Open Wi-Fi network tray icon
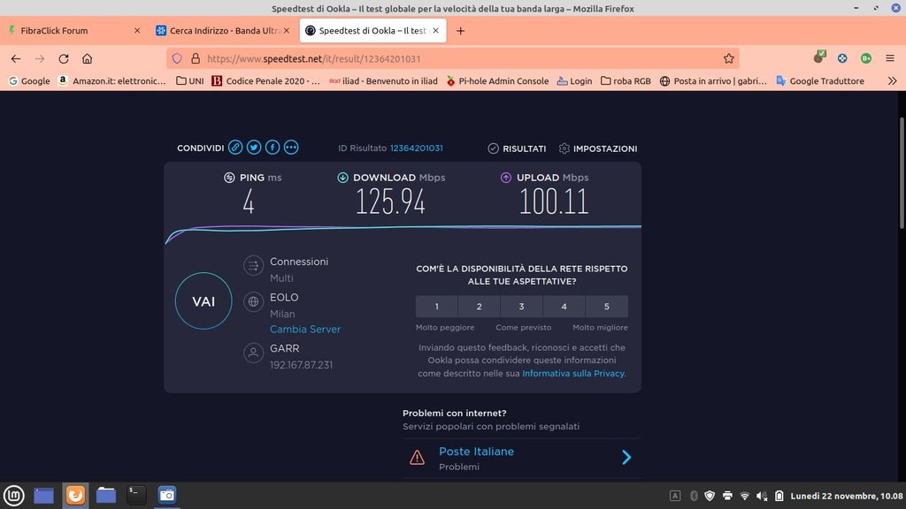Screen dimensions: 906x509 745,496
